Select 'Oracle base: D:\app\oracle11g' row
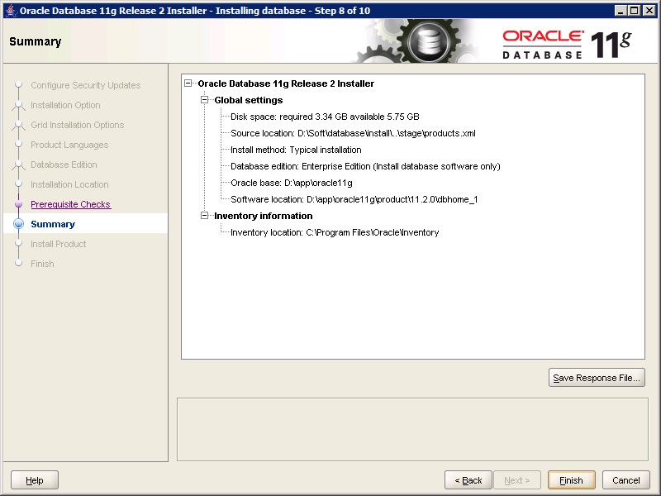 click(x=292, y=183)
